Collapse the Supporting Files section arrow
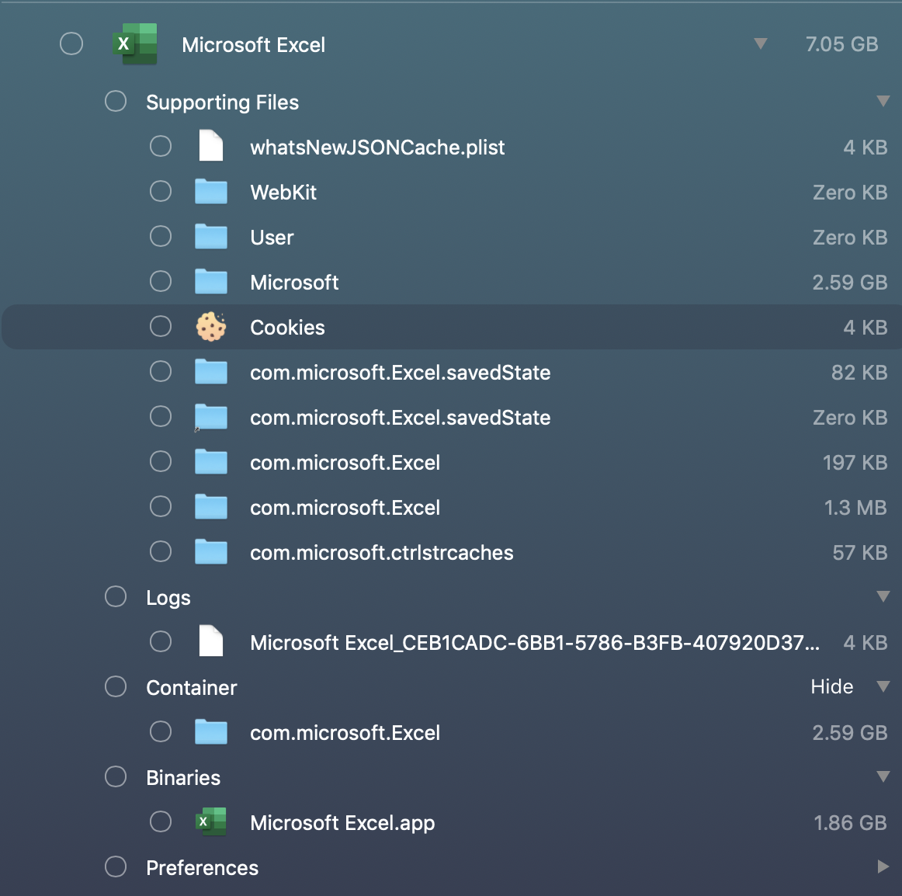 click(x=883, y=102)
